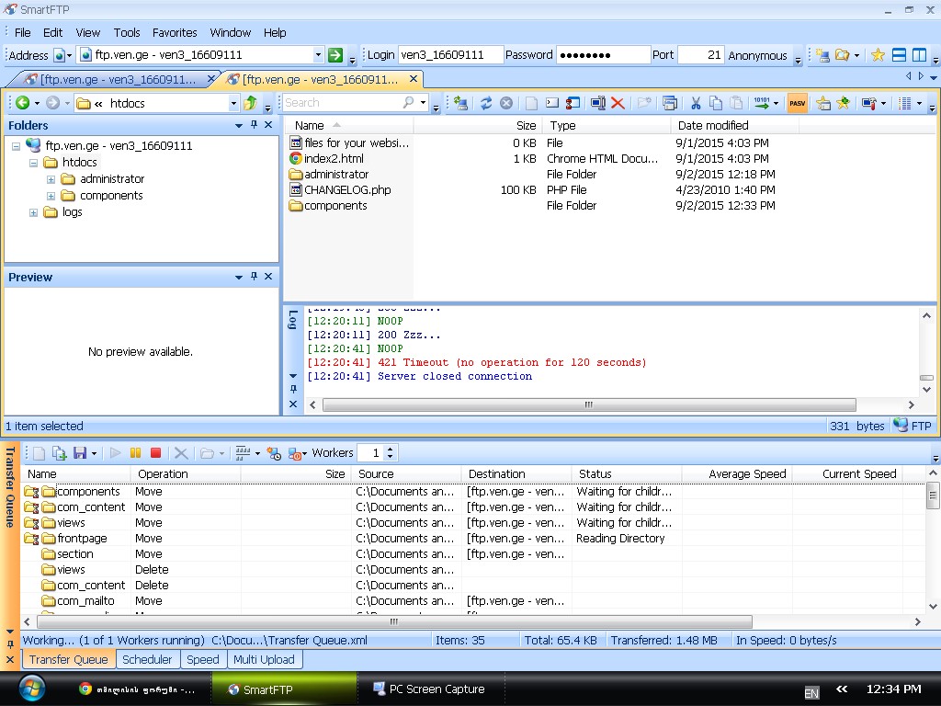
Task: Toggle pin on the Folders panel
Action: coord(255,125)
